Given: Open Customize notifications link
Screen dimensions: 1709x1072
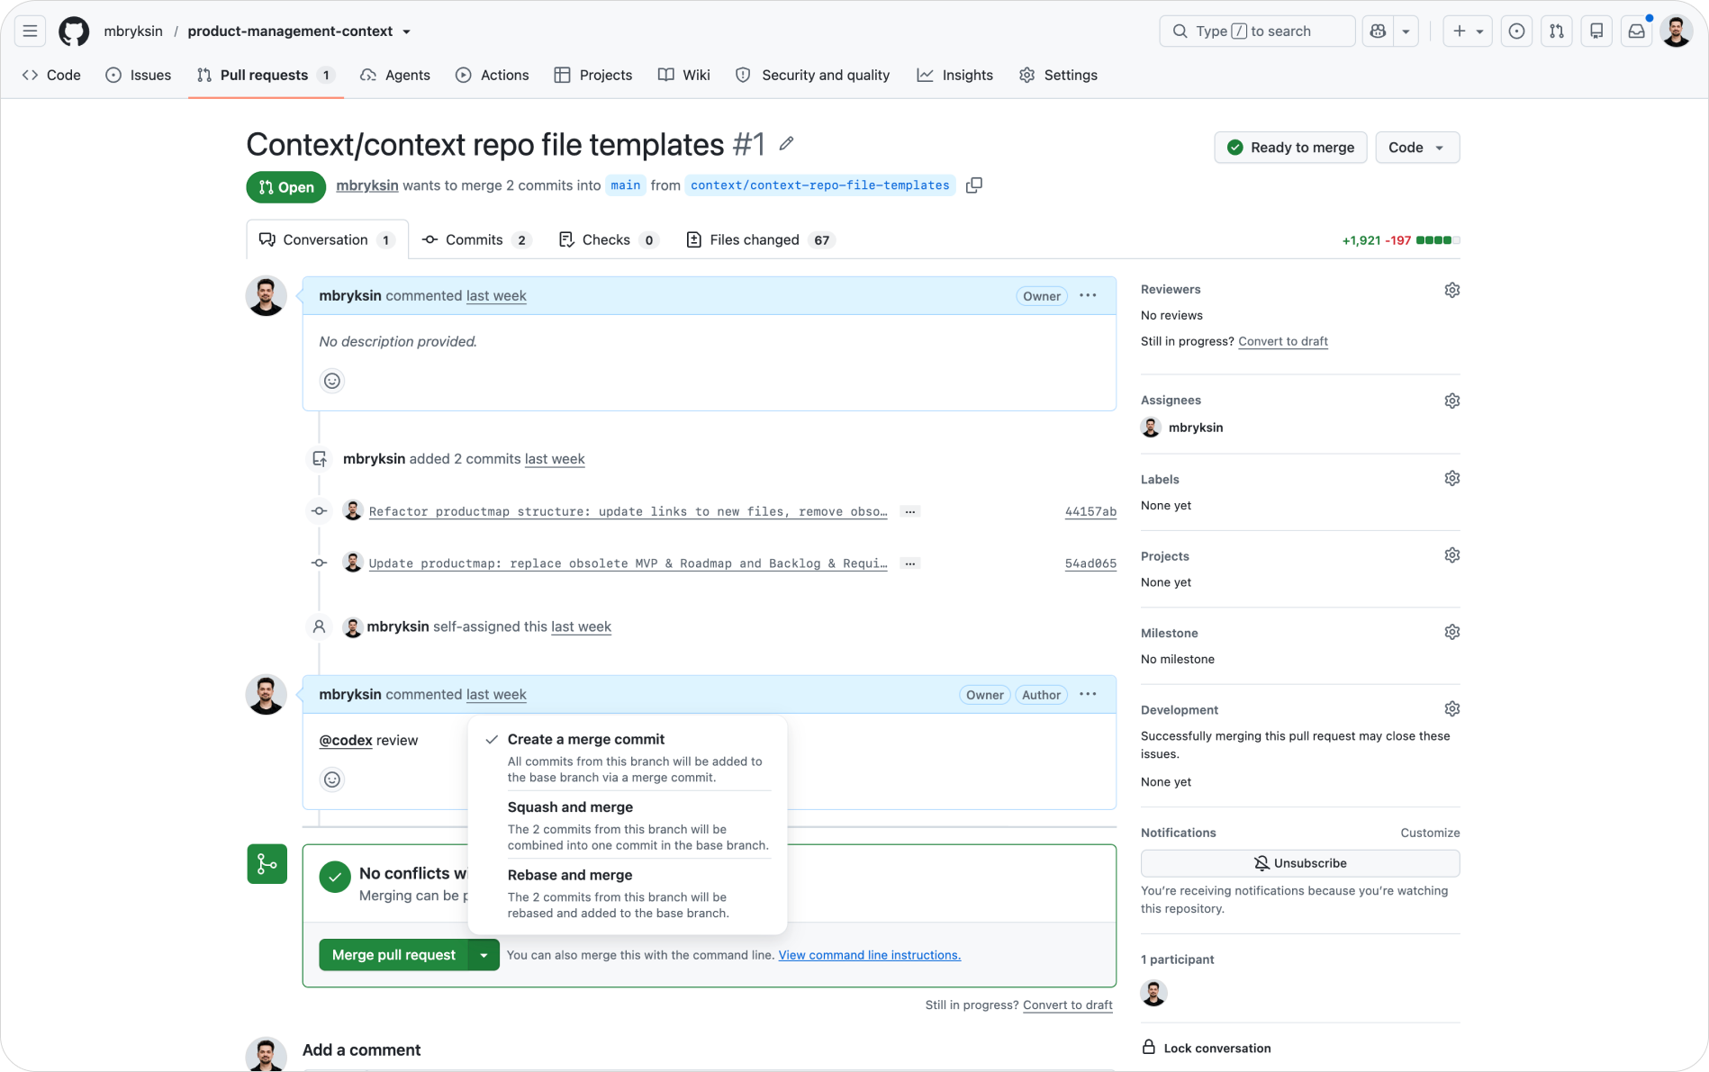Looking at the screenshot, I should click(x=1430, y=833).
